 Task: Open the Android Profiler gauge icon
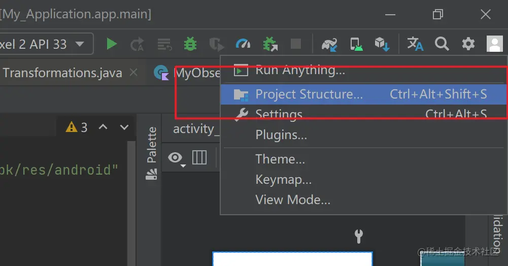[x=243, y=44]
